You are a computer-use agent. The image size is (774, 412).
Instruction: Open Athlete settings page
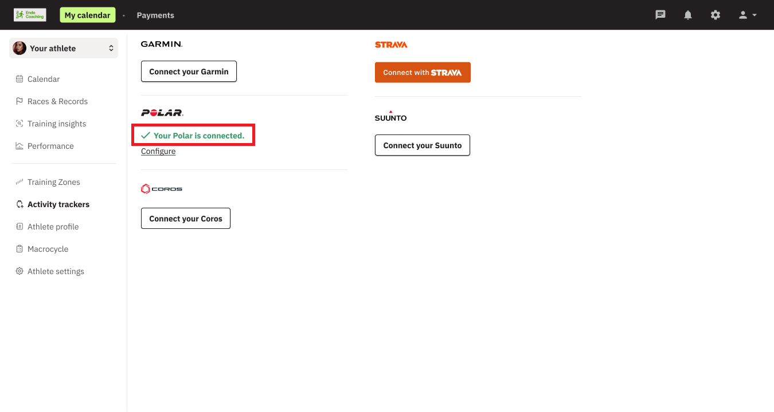pos(56,271)
